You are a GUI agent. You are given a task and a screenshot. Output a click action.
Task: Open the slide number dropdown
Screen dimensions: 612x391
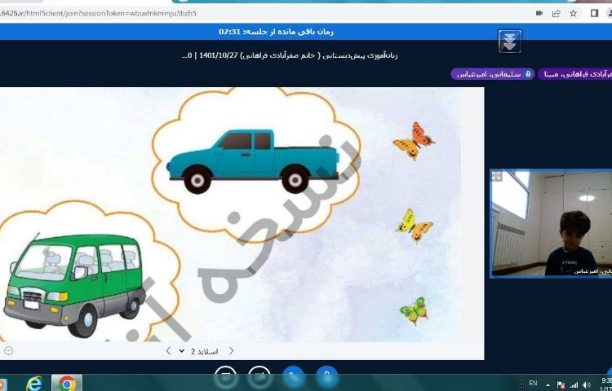198,351
